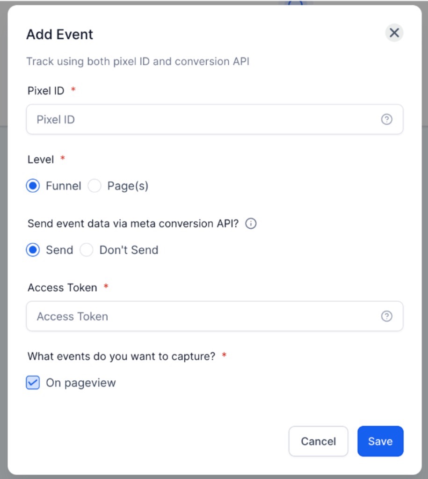Focus the Access Token text field
Screen dimensions: 428x479
click(x=201, y=317)
